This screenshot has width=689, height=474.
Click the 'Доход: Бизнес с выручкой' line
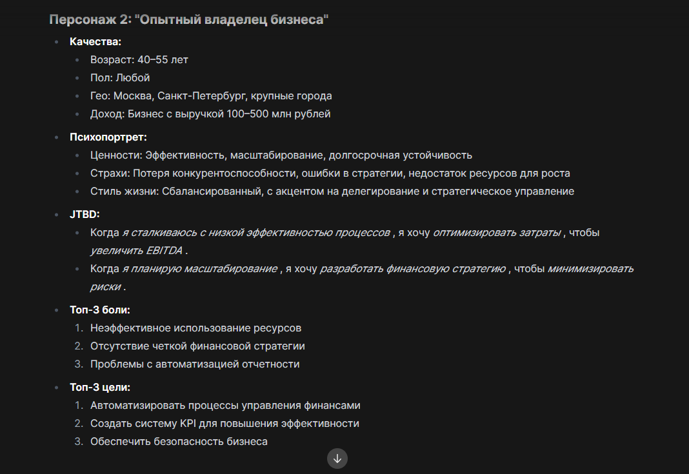click(x=210, y=114)
